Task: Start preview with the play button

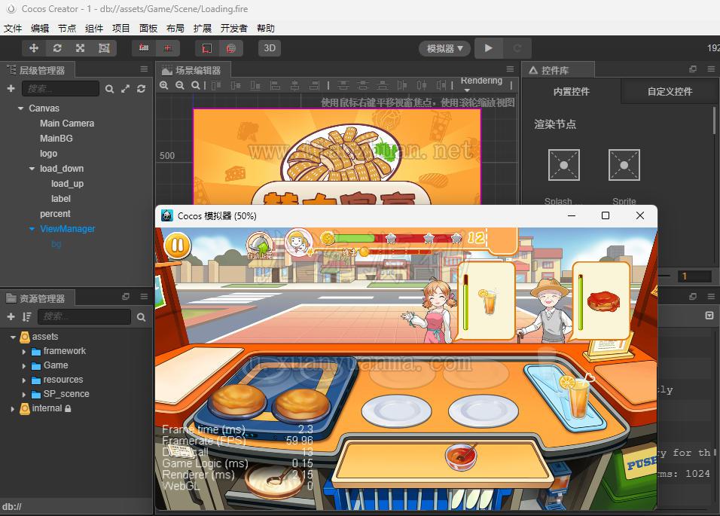Action: point(489,48)
